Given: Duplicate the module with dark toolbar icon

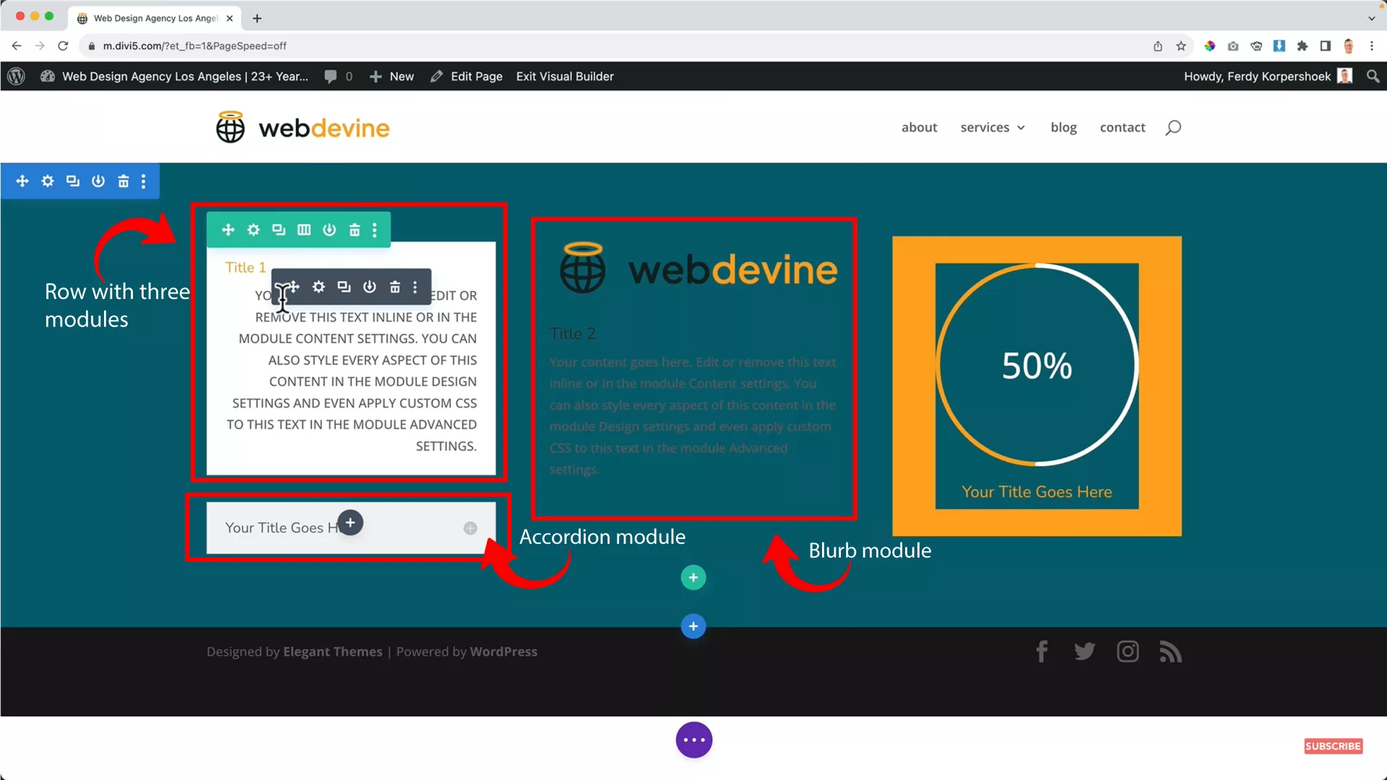Looking at the screenshot, I should (344, 287).
